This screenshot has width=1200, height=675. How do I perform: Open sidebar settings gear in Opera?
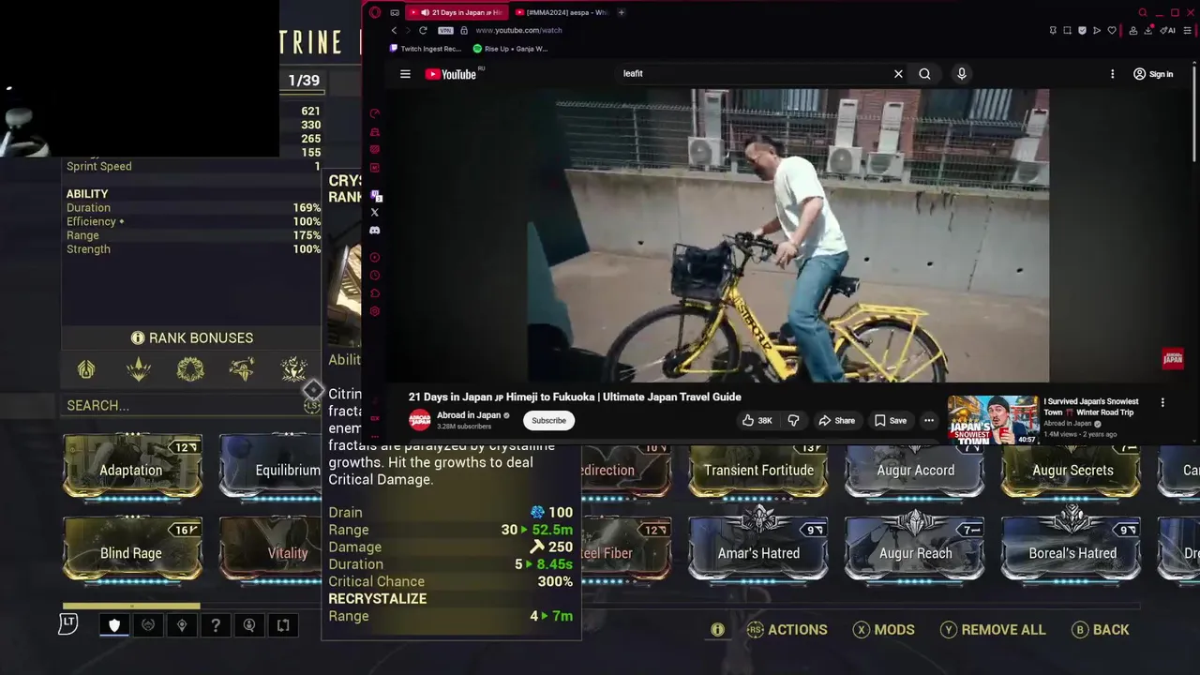[374, 311]
